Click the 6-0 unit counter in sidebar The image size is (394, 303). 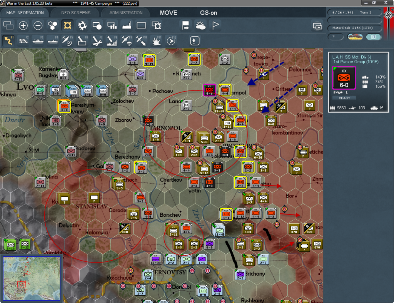[x=344, y=78]
